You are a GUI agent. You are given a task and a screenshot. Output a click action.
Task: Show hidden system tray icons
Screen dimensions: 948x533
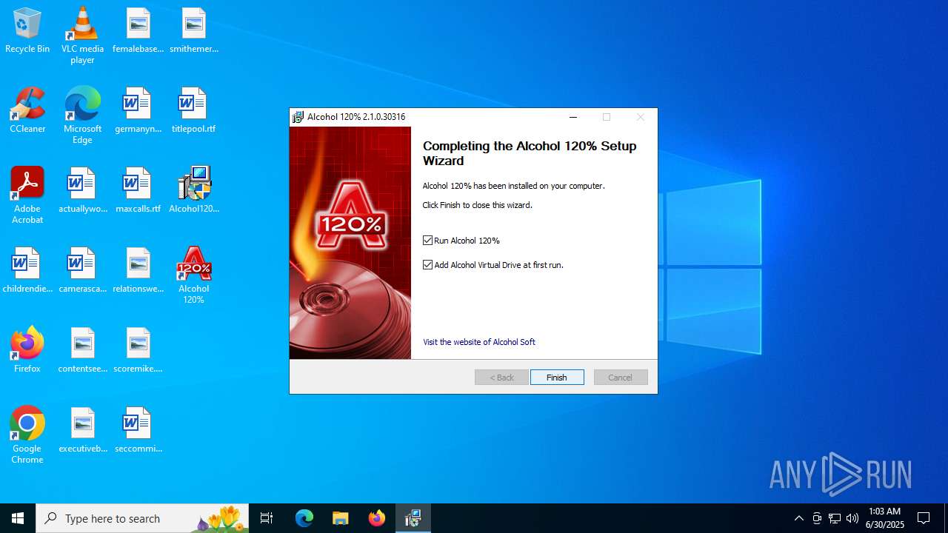click(x=799, y=518)
